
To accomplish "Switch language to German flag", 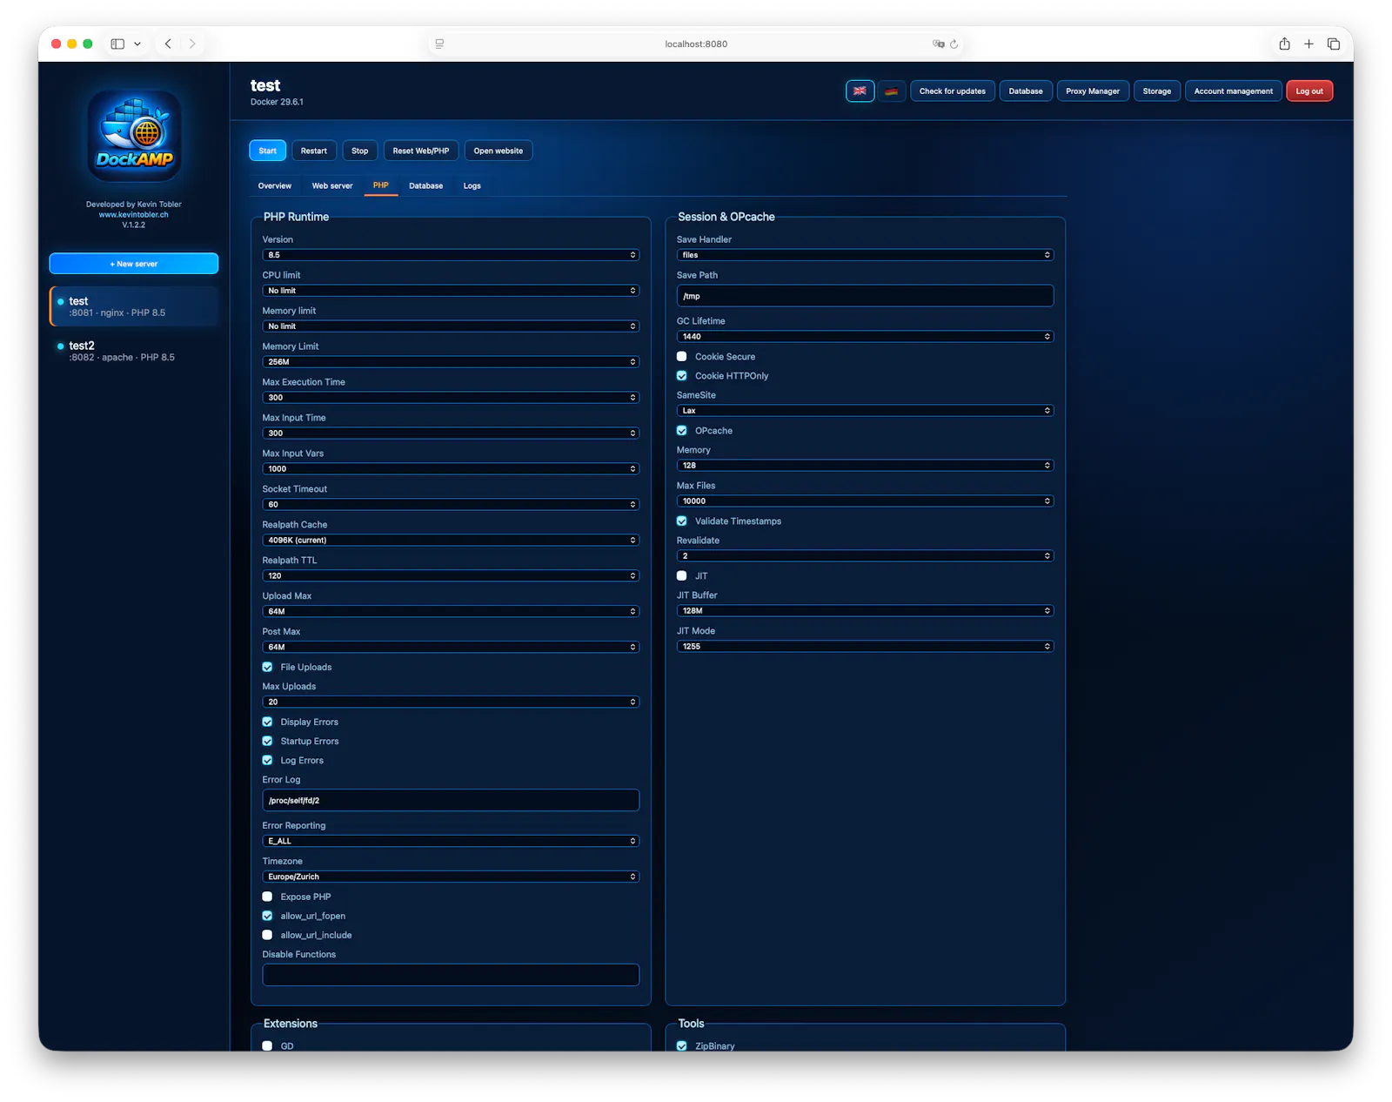I will point(891,91).
